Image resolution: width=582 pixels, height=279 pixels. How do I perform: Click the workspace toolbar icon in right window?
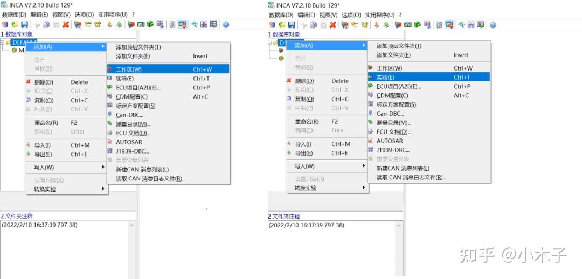[x=398, y=25]
